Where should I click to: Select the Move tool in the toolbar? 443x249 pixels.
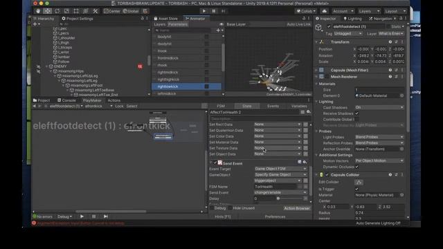[x=48, y=11]
